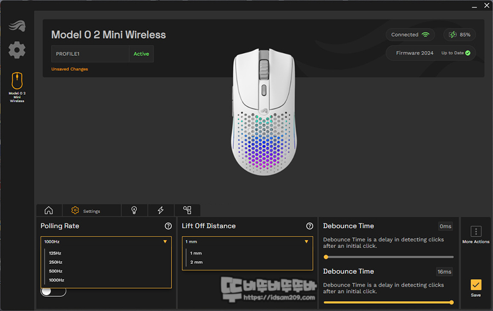Open the lighting bulb tab

(x=134, y=210)
